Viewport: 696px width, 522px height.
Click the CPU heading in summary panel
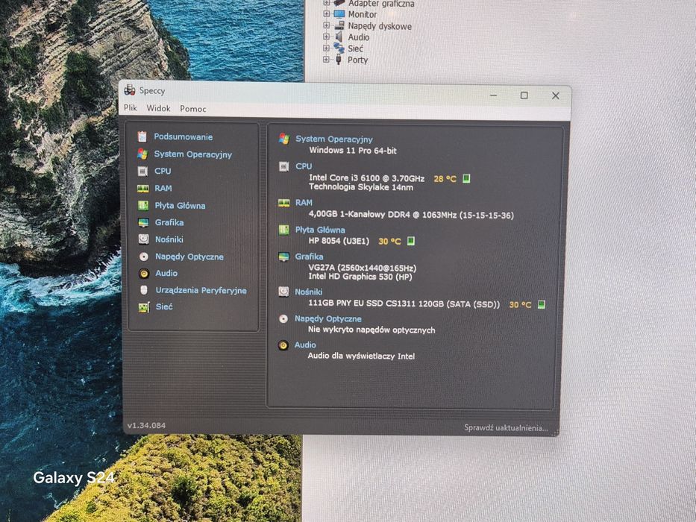pos(304,166)
